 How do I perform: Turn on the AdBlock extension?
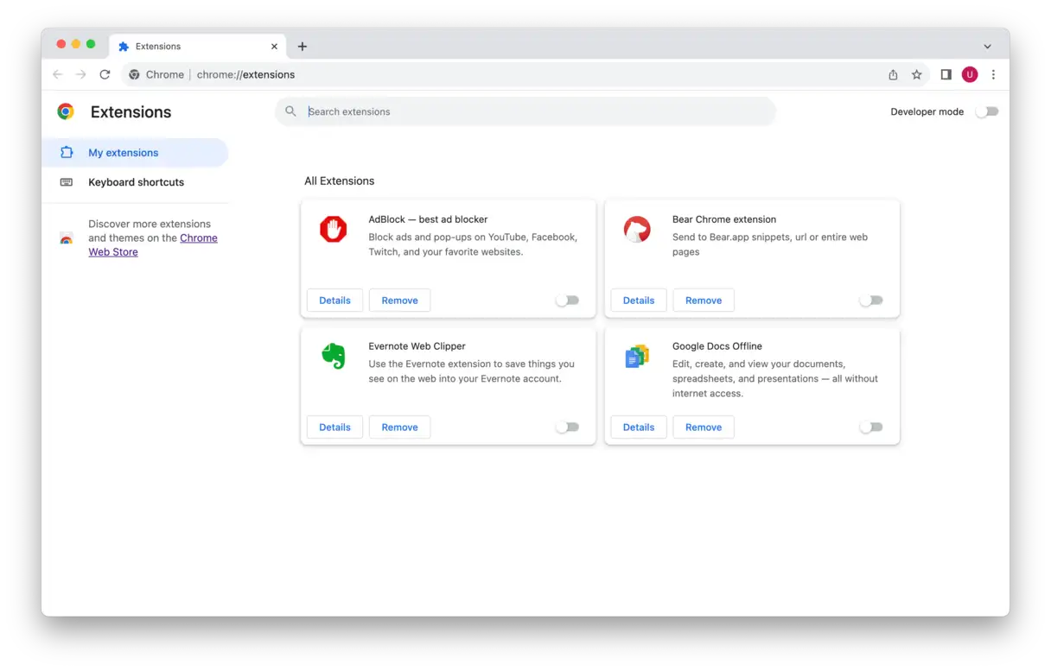point(567,301)
